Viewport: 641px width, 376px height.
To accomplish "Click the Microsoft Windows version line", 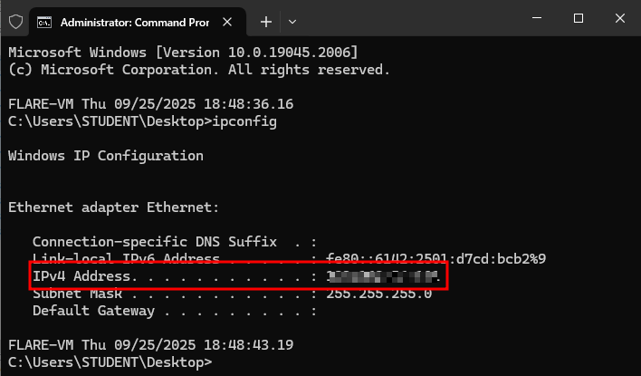I will [182, 52].
